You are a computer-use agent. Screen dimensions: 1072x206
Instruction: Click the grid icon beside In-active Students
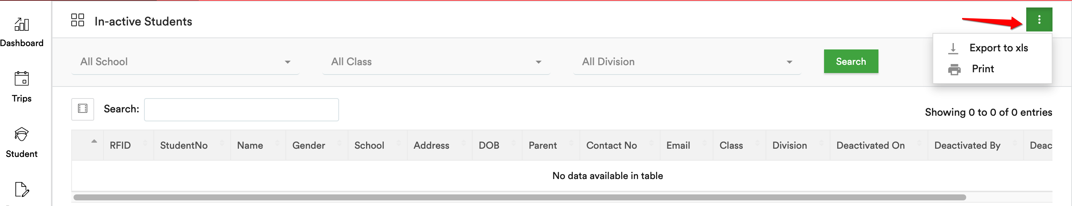77,20
